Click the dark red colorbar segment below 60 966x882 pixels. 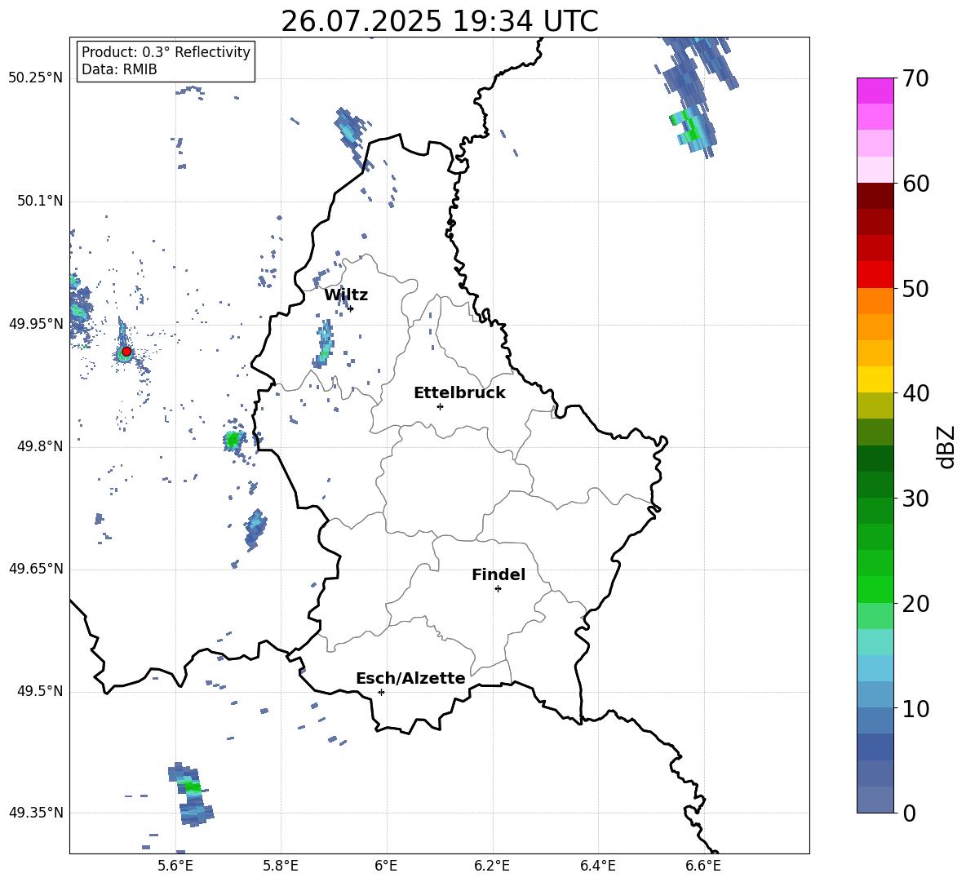tap(875, 196)
